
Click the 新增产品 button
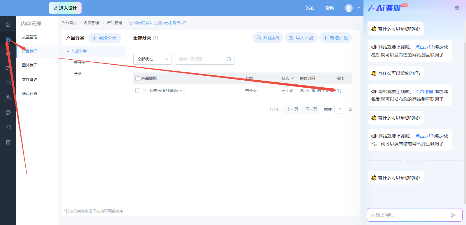pos(336,38)
